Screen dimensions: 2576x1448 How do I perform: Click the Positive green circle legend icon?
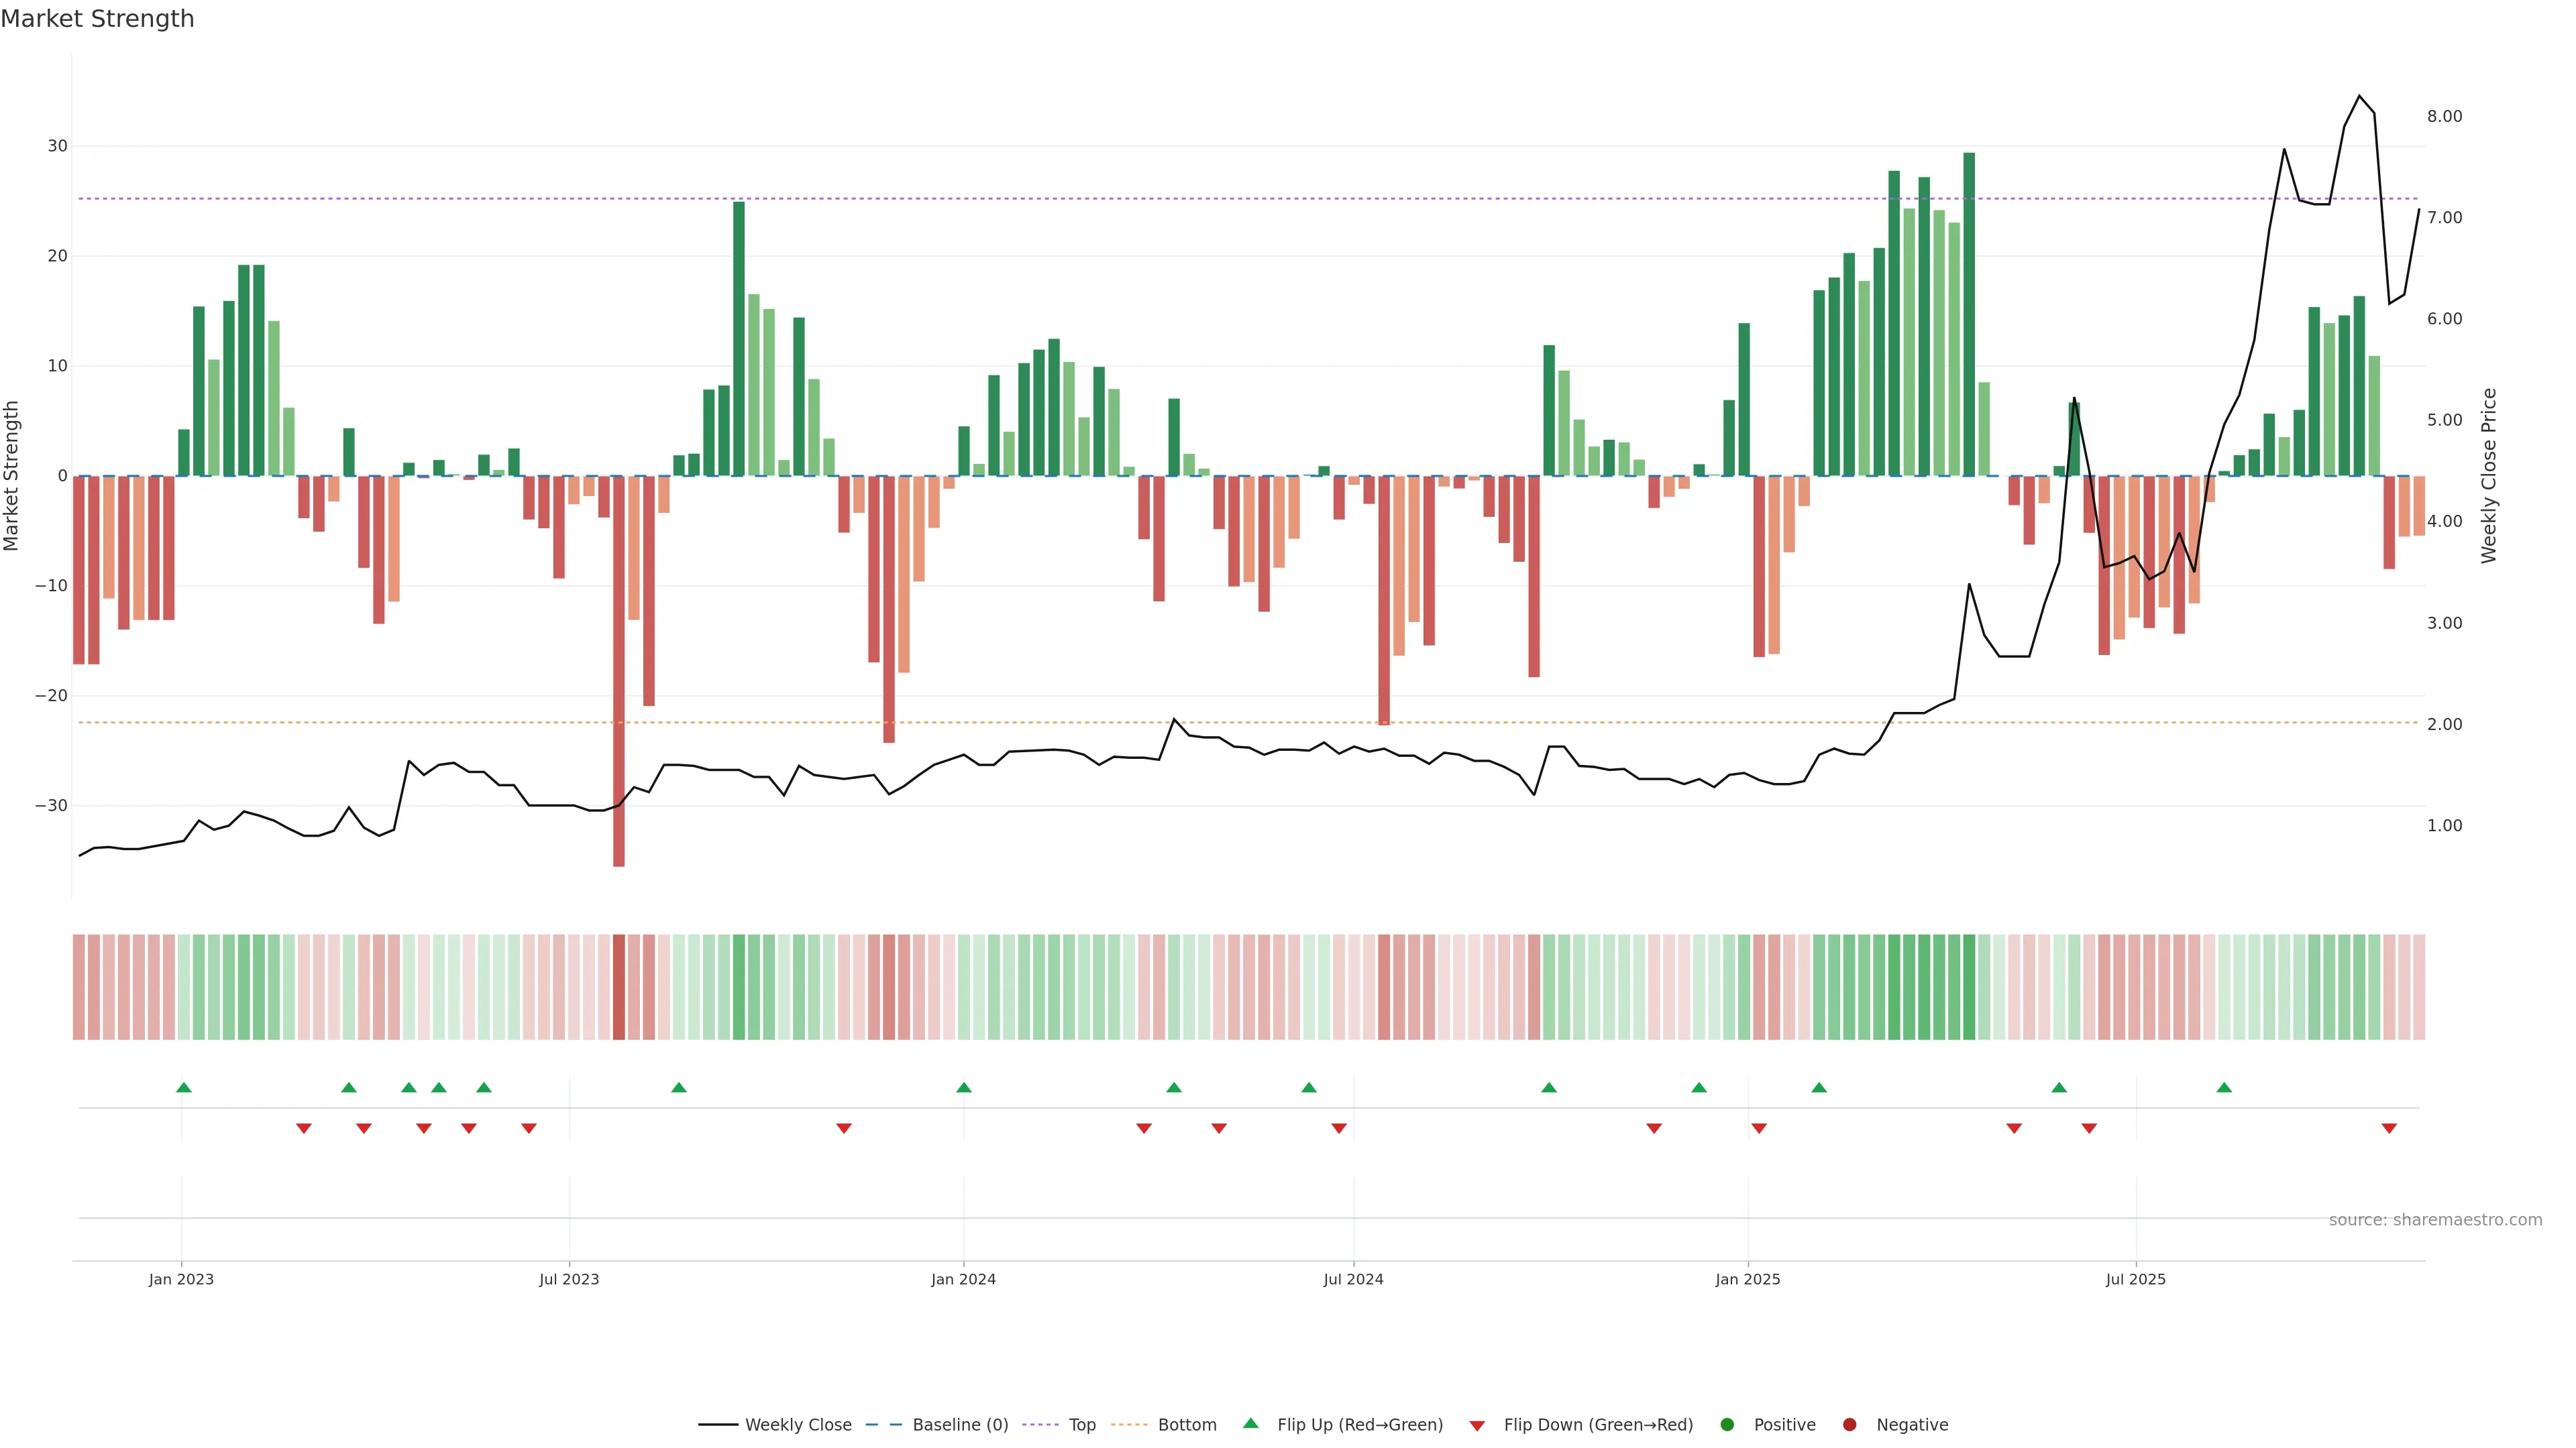tap(1727, 1425)
